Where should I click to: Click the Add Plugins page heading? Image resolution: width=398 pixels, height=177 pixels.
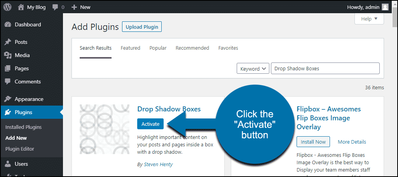click(95, 27)
